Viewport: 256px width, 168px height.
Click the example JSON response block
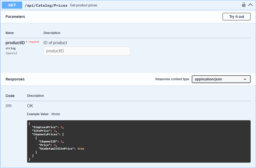139,141
